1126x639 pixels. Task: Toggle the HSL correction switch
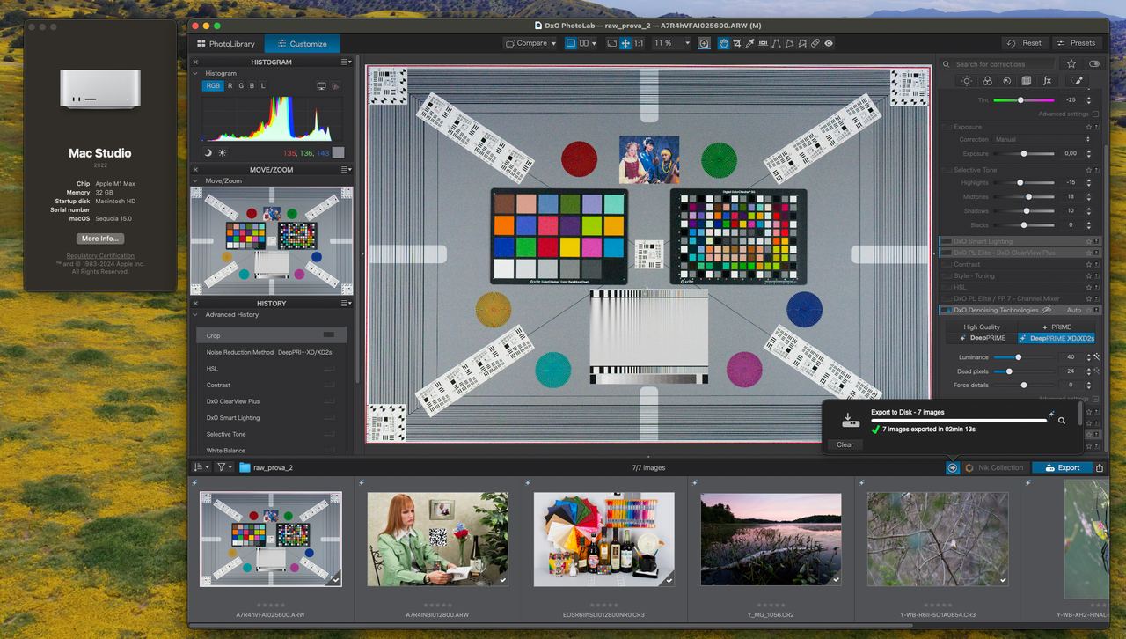(947, 287)
